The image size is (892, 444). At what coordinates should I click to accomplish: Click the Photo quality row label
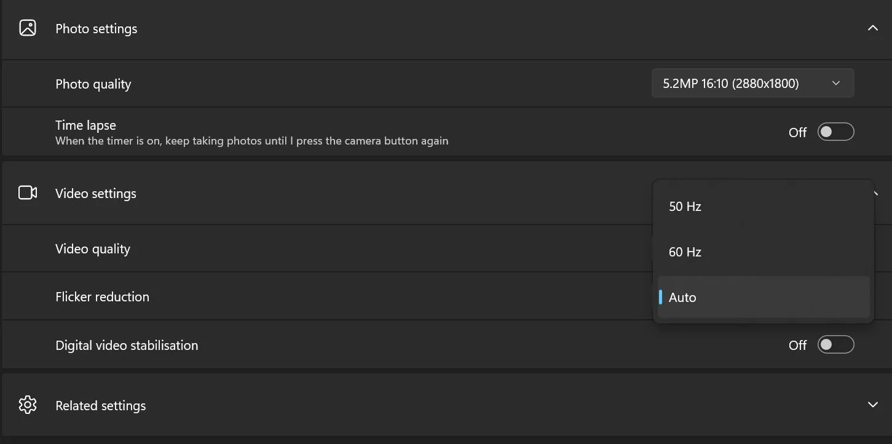click(93, 84)
